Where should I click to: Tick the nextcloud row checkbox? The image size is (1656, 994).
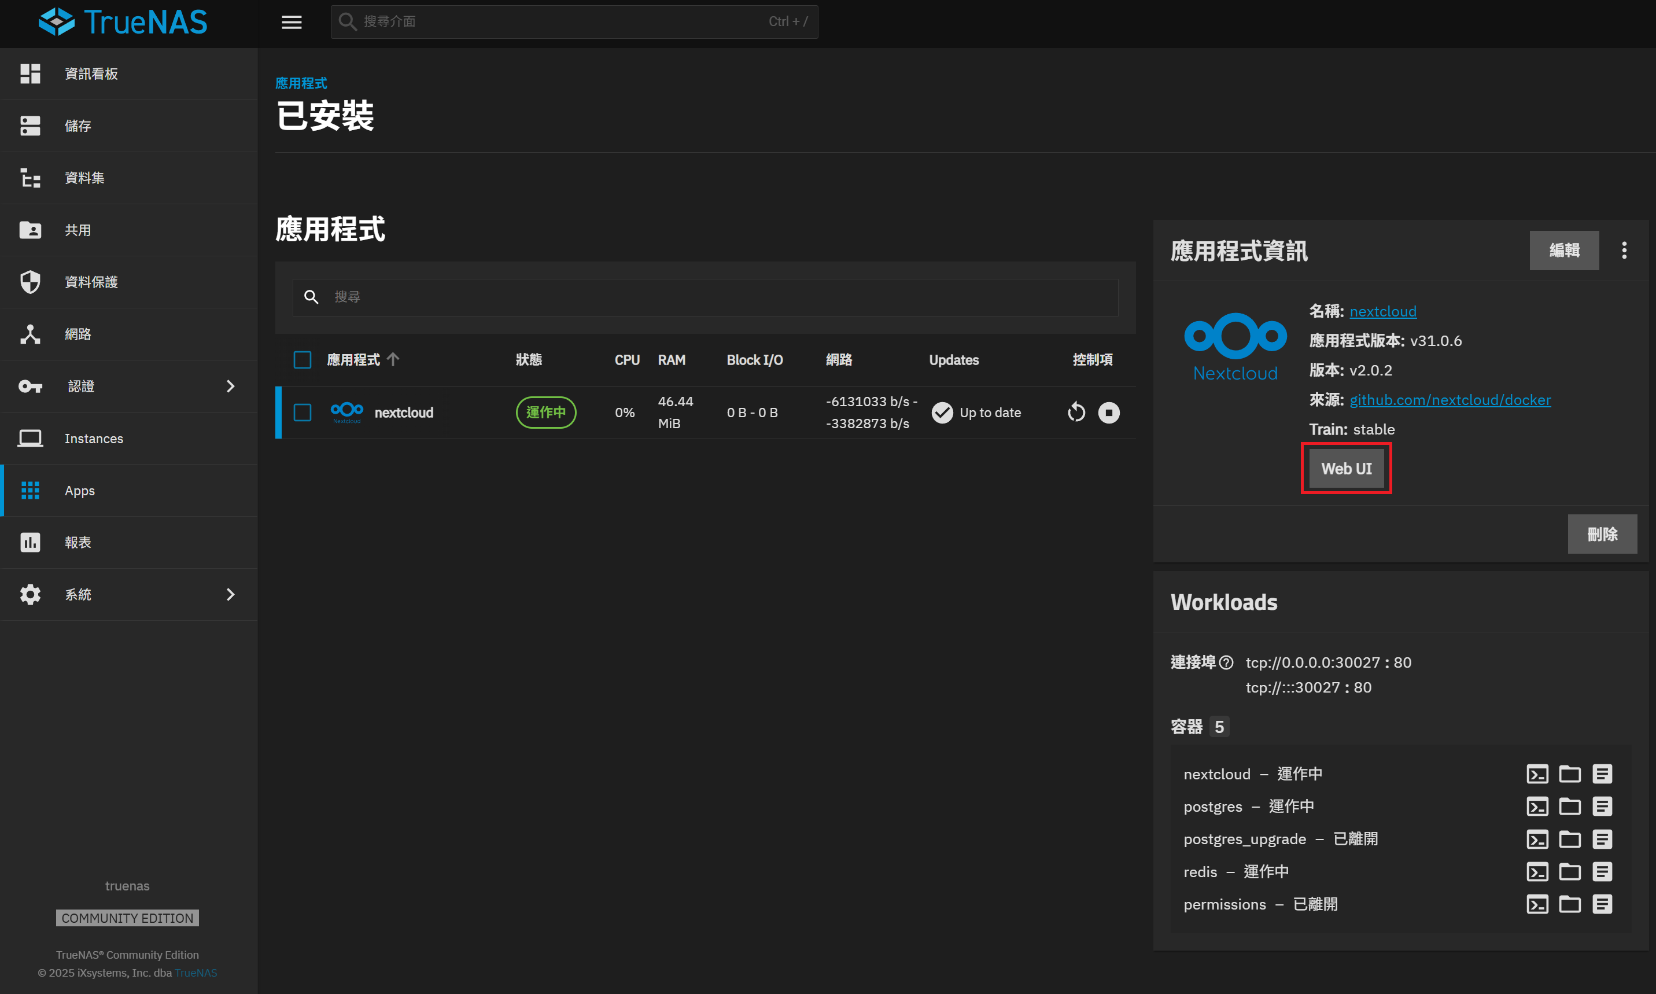click(x=303, y=412)
